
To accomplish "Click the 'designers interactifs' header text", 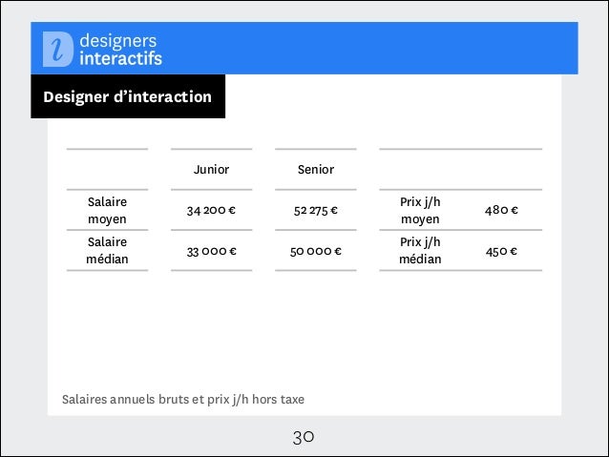I will click(x=121, y=50).
